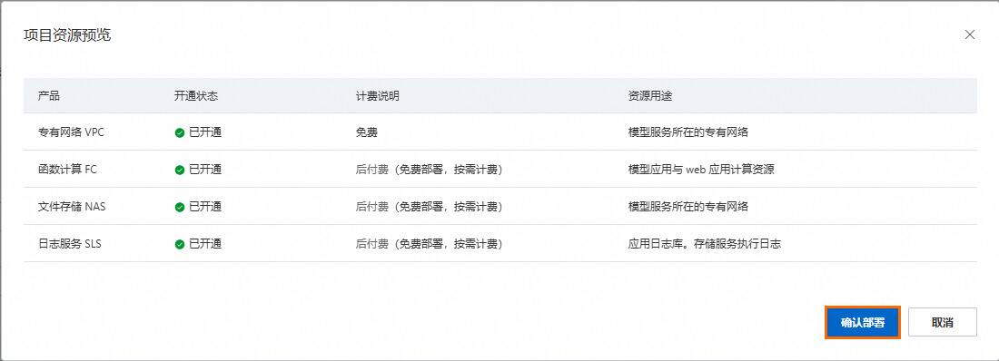Image resolution: width=999 pixels, height=361 pixels.
Task: Click the 取消 button
Action: tap(943, 322)
